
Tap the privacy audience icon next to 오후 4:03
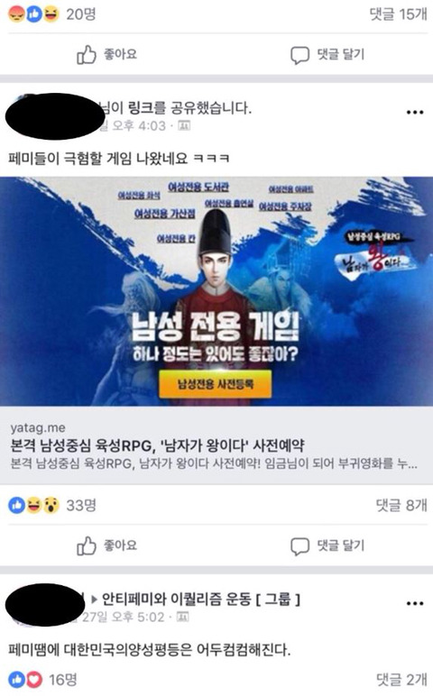pyautogui.click(x=184, y=126)
